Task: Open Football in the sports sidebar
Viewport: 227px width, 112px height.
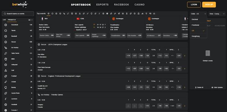Action: pyautogui.click(x=18, y=76)
